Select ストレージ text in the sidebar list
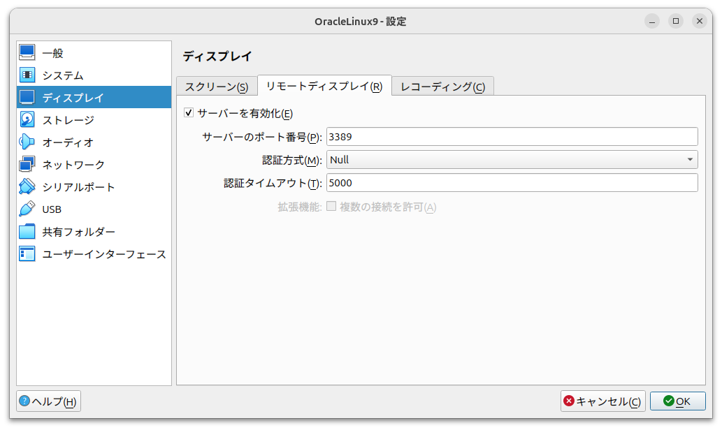The image size is (722, 430). click(x=68, y=120)
